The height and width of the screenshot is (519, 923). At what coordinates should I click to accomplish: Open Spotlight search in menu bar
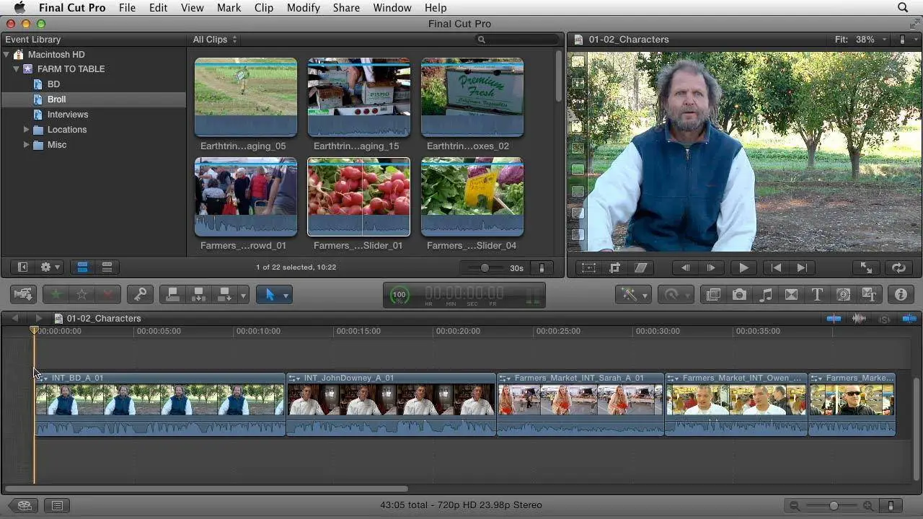tap(903, 8)
